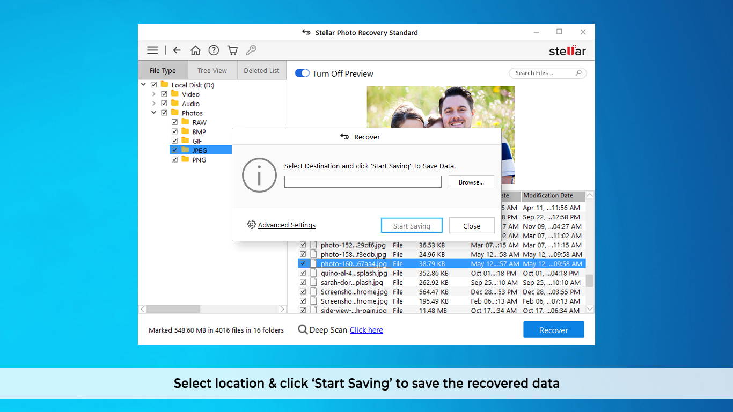733x412 pixels.
Task: Uncheck the PNG folder checkbox
Action: tap(174, 160)
